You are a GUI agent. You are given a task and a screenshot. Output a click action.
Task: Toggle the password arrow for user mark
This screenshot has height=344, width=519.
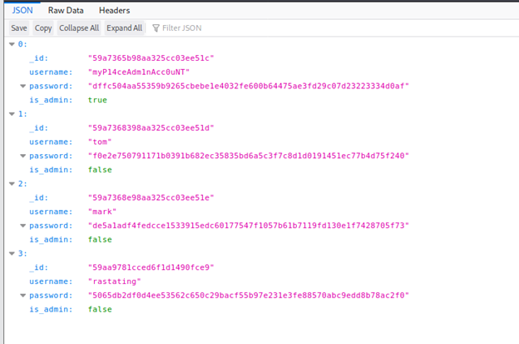(23, 226)
